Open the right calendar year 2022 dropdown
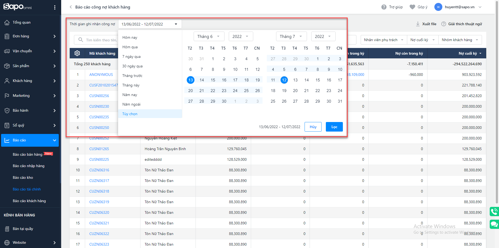The image size is (499, 248). point(323,37)
